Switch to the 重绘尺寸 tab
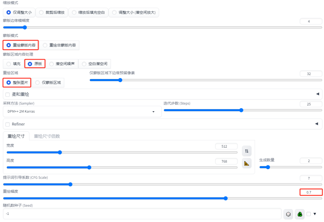The image size is (324, 222). tap(16, 136)
